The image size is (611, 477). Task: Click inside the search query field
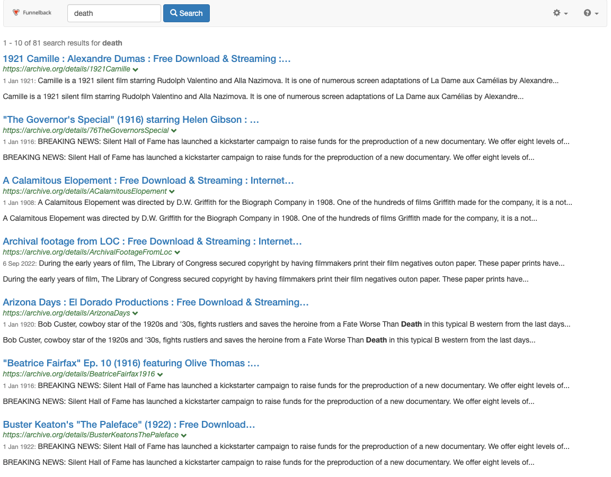coord(114,13)
